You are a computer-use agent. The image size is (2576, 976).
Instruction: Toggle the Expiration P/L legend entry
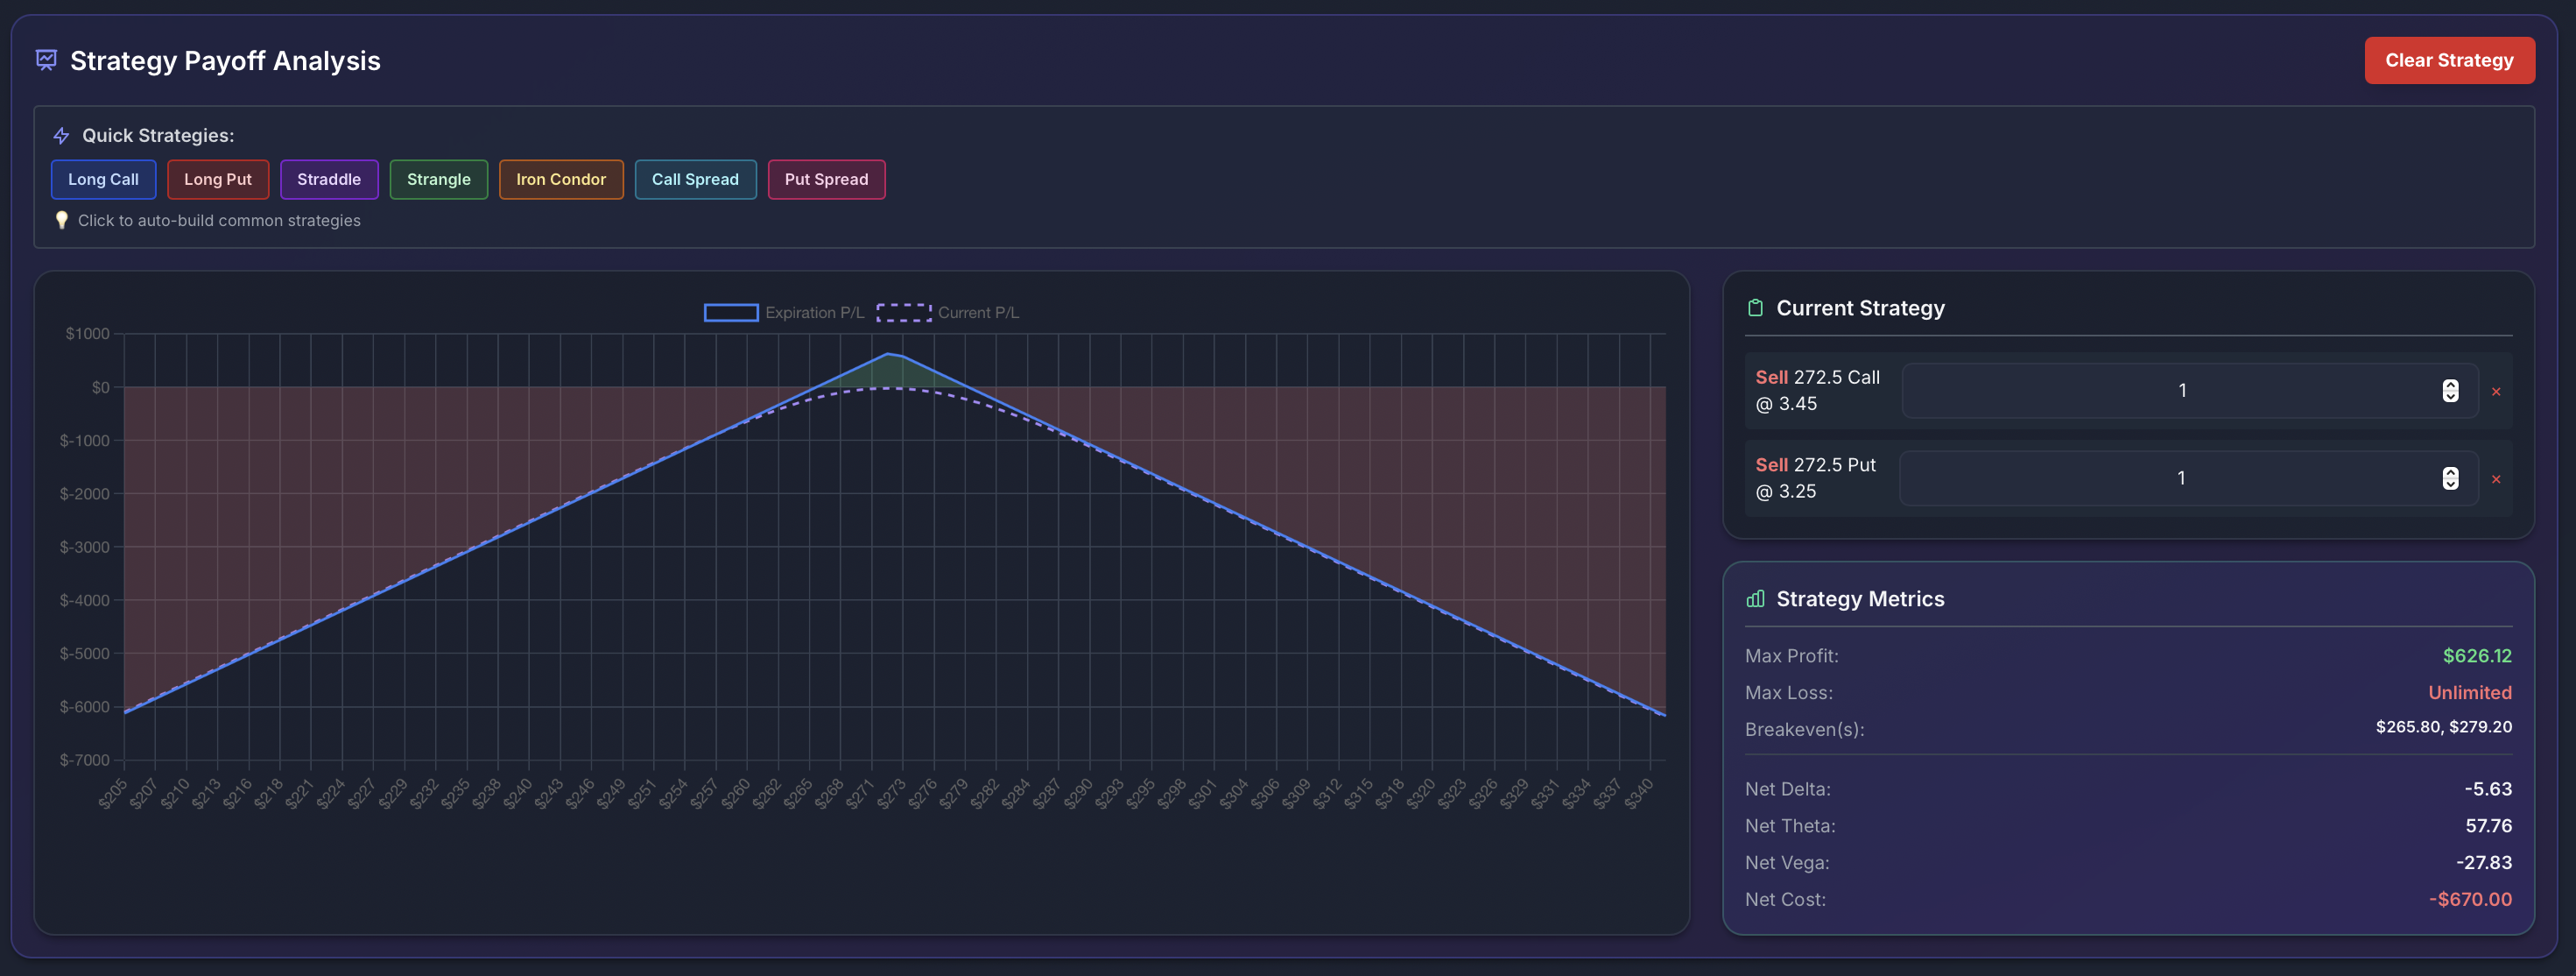click(814, 311)
